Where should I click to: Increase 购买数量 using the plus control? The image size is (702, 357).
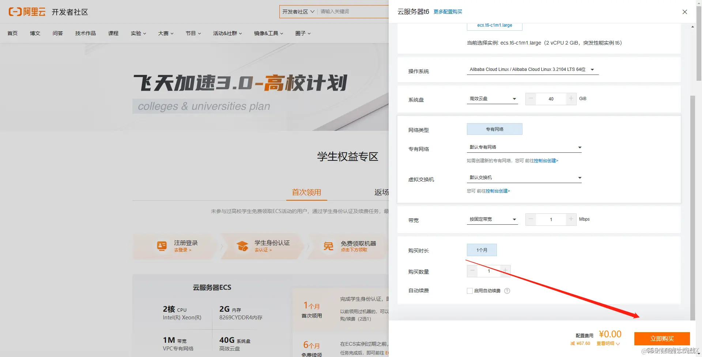pos(505,271)
